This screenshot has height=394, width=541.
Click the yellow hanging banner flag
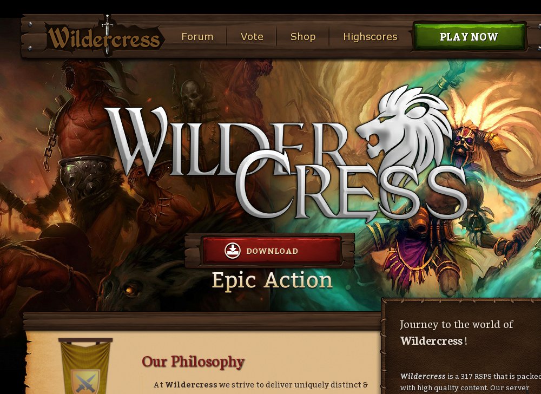(x=85, y=366)
